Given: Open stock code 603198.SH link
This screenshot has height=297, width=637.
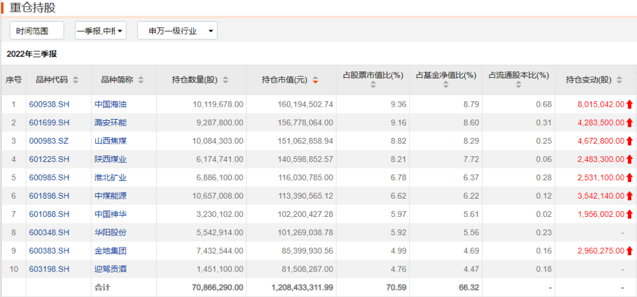Looking at the screenshot, I should pos(49,269).
